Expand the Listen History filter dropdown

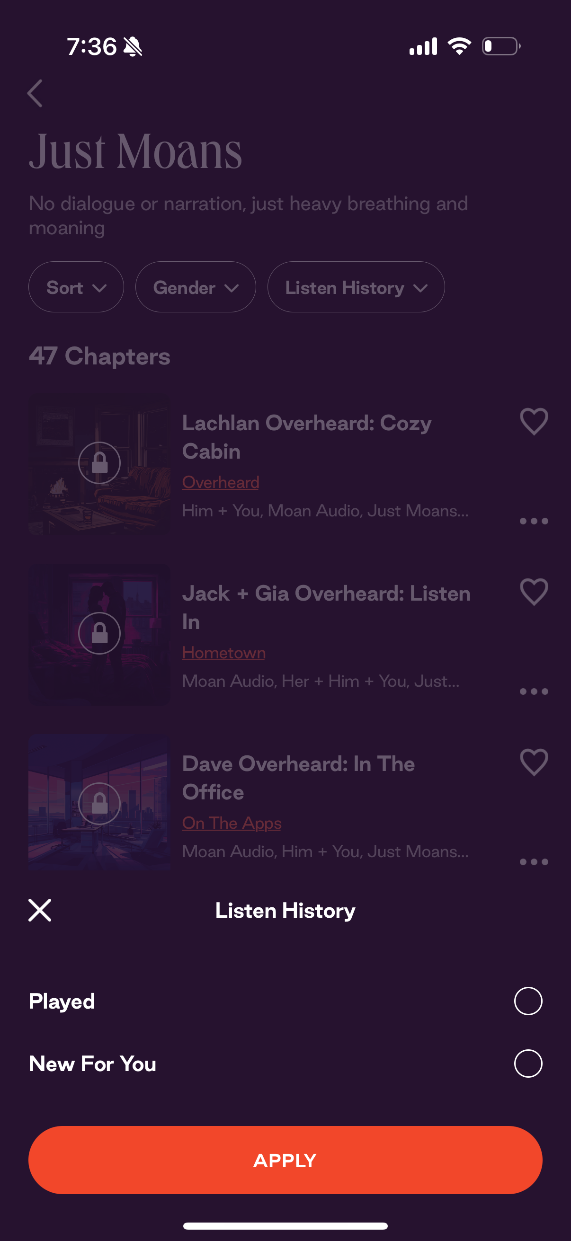pyautogui.click(x=356, y=287)
